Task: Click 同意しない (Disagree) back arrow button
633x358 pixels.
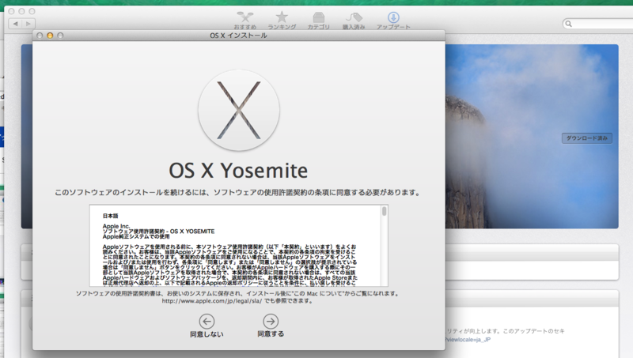Action: [207, 326]
